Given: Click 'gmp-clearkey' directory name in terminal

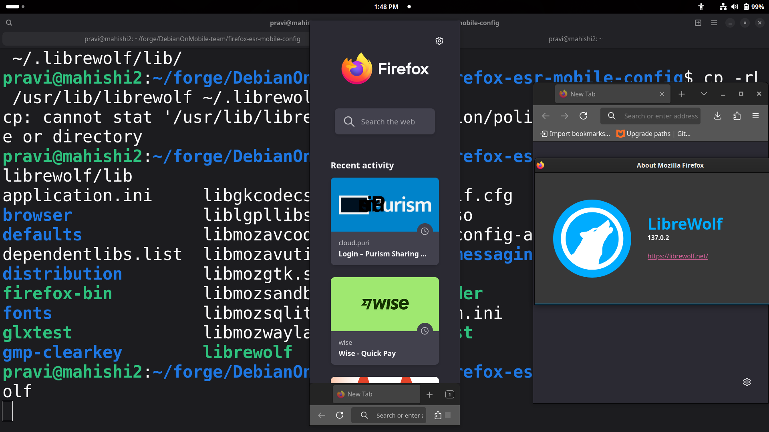Looking at the screenshot, I should [x=62, y=352].
